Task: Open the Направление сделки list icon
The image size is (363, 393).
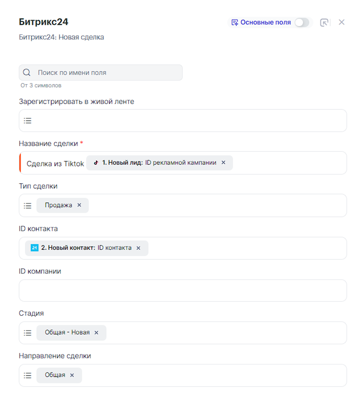Action: [x=28, y=376]
